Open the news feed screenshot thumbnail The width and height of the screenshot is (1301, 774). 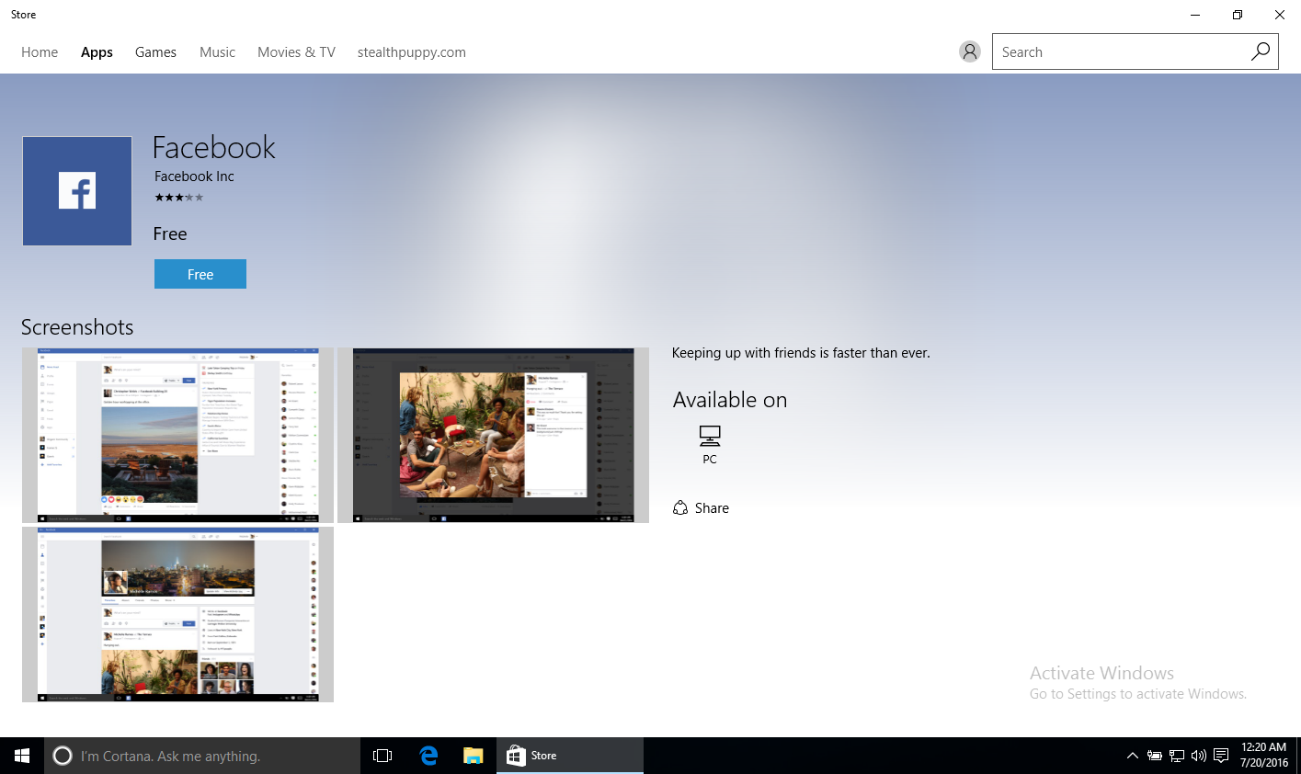pyautogui.click(x=177, y=436)
